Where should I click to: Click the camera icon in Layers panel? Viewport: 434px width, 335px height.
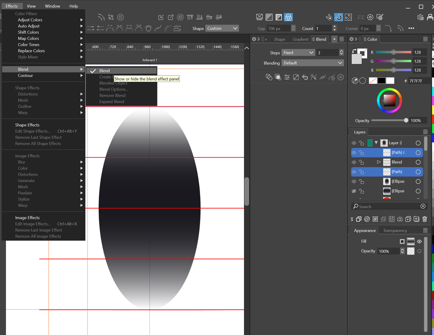400,219
